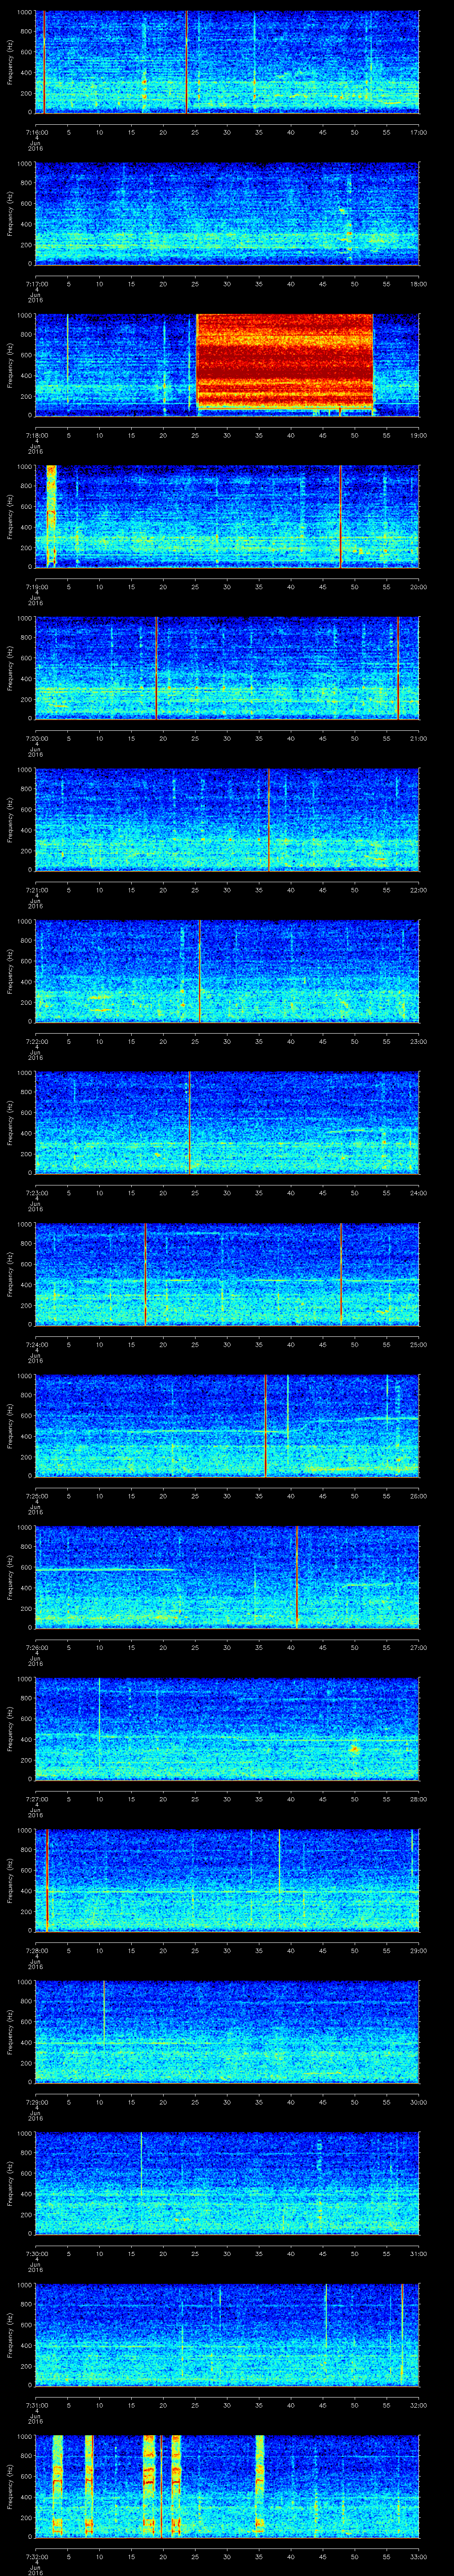Click the 19:00 end label of 7:18 spectrogram
This screenshot has height=2576, width=454.
pos(418,435)
